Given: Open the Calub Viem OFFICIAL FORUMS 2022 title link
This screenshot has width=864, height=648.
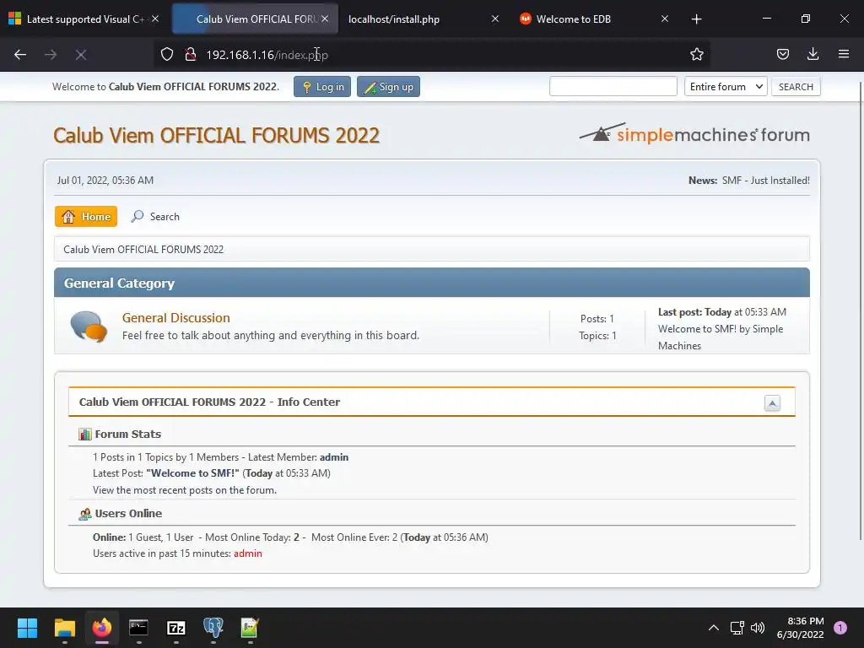Looking at the screenshot, I should 217,136.
